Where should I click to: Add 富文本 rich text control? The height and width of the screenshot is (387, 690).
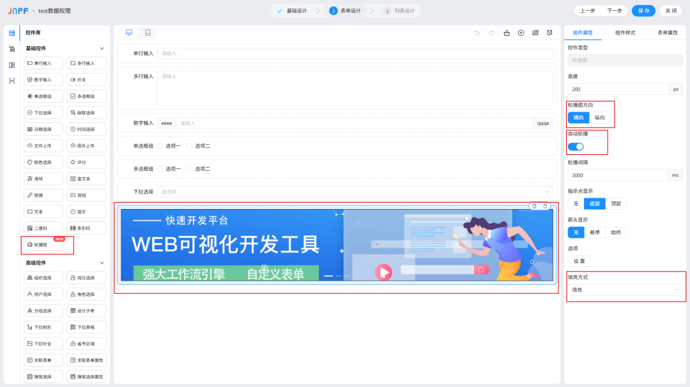click(86, 179)
